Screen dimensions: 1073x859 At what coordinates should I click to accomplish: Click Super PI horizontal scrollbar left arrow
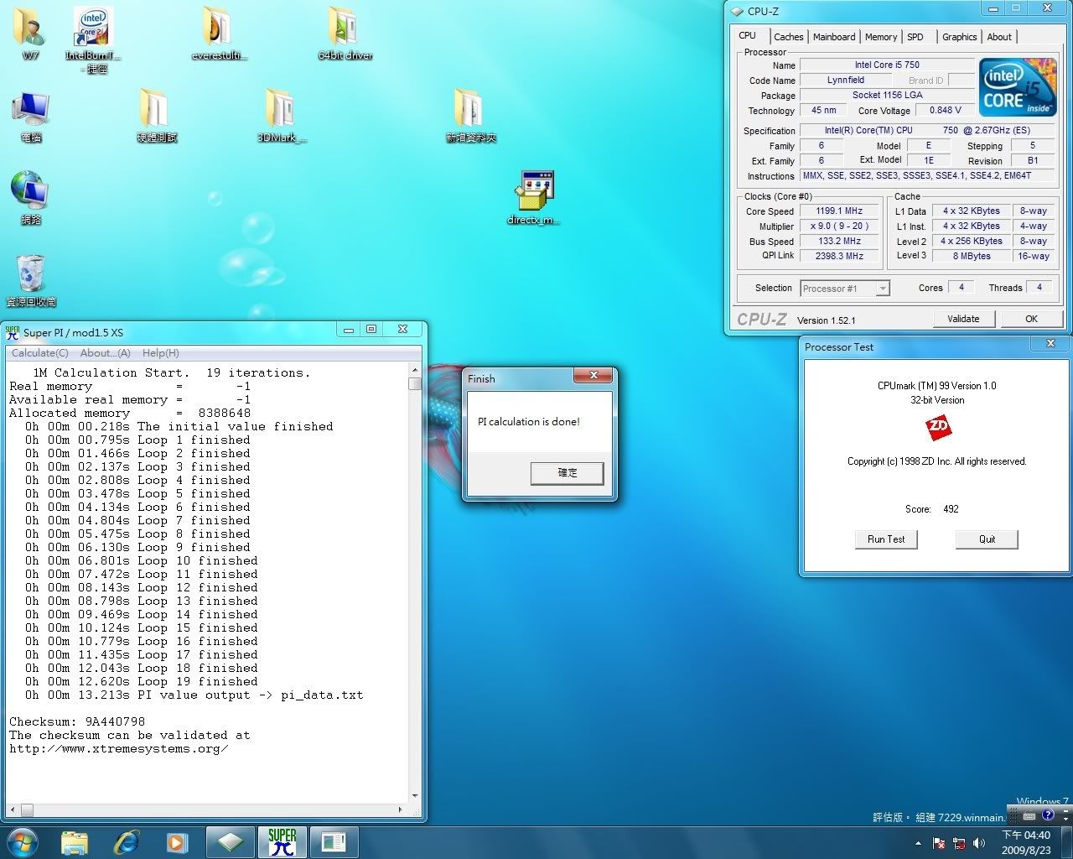coord(12,810)
